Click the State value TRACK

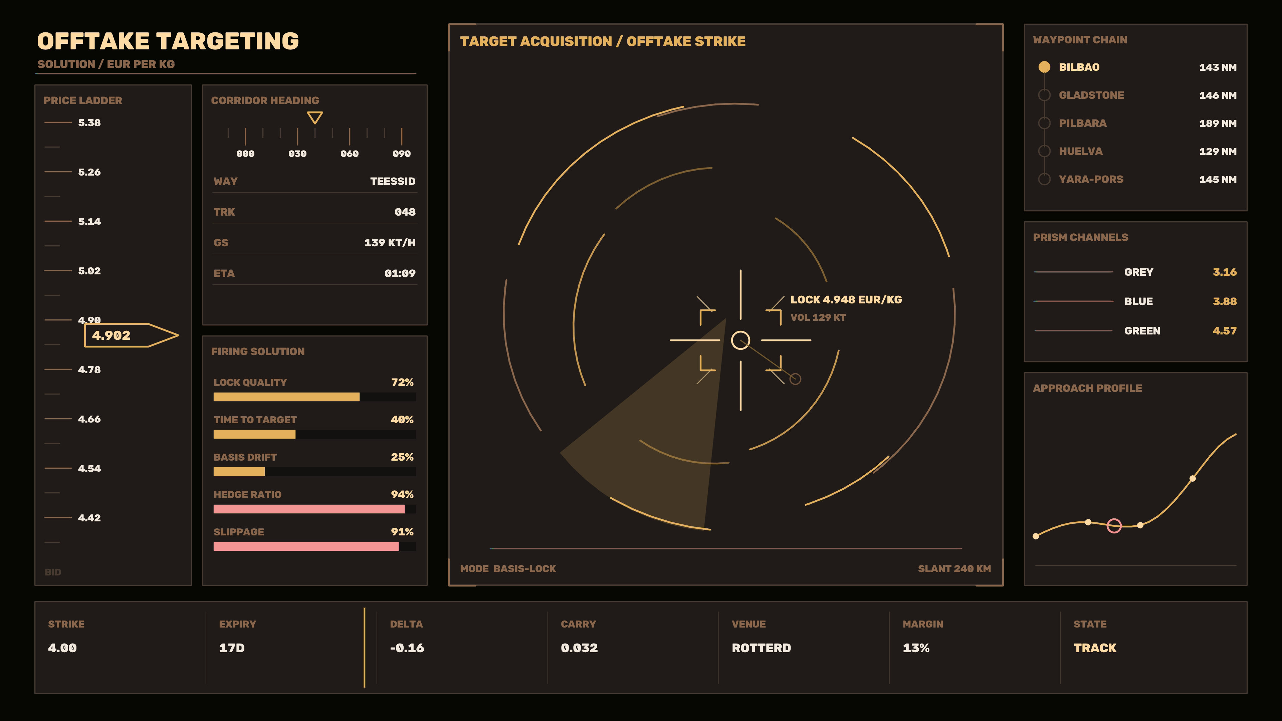tap(1095, 648)
